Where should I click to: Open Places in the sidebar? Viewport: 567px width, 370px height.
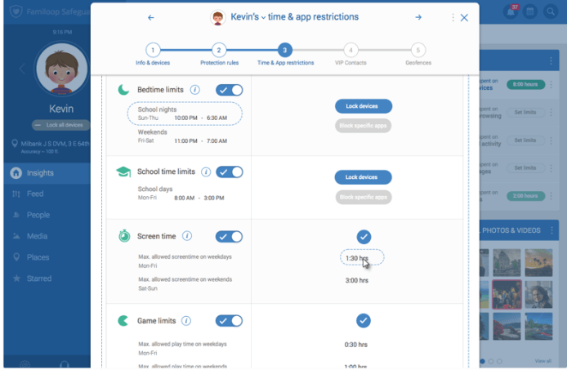[x=47, y=257]
